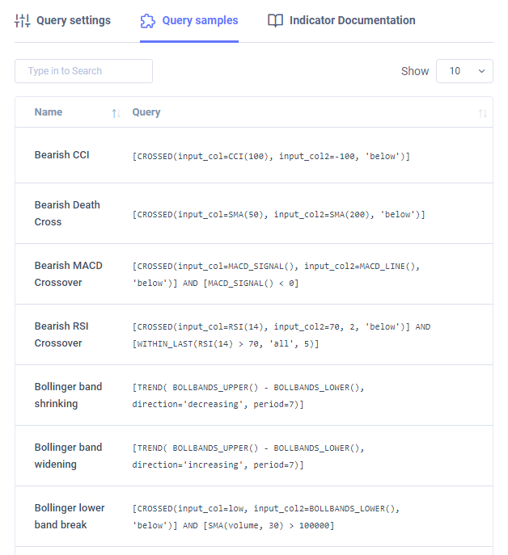The width and height of the screenshot is (508, 555).
Task: Click the Query settings sliders icon
Action: [x=23, y=20]
